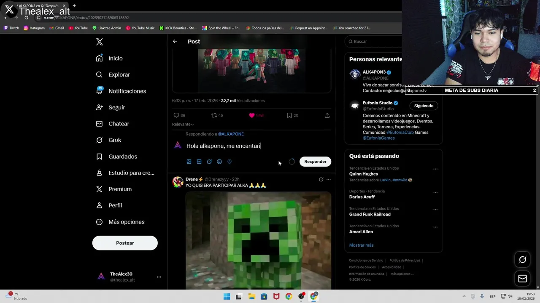Open TheAlex30 account options dots

pyautogui.click(x=159, y=277)
